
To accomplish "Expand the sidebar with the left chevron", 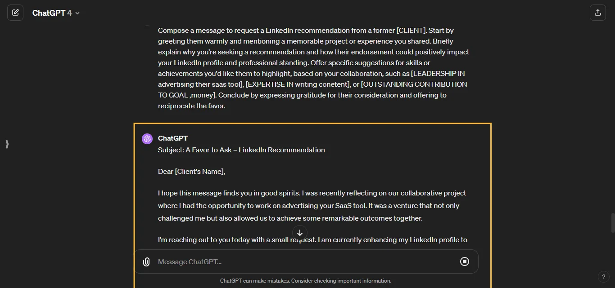I will 7,144.
